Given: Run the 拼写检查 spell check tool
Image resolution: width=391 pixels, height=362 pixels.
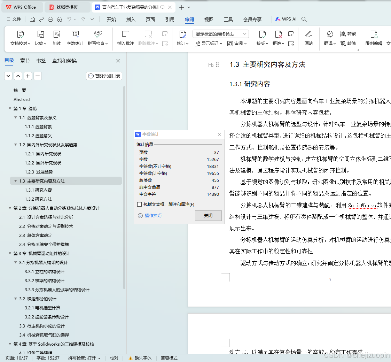Looking at the screenshot, I should (x=98, y=38).
